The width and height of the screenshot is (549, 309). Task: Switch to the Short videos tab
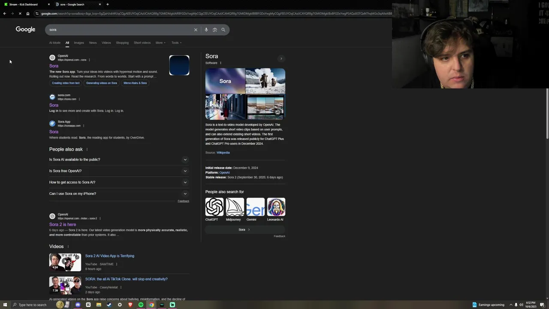[x=142, y=43]
